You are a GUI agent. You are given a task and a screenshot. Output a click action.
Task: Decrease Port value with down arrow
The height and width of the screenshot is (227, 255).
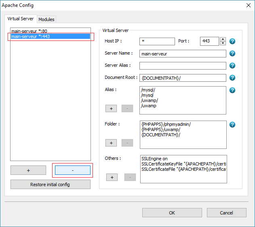point(223,43)
